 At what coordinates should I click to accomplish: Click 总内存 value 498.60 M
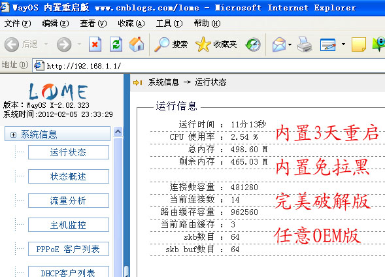click(x=249, y=149)
